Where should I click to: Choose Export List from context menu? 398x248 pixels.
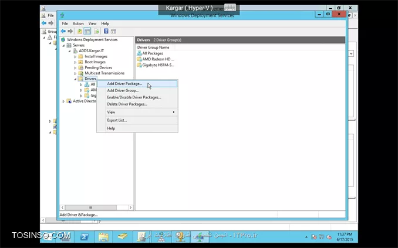(x=137, y=120)
